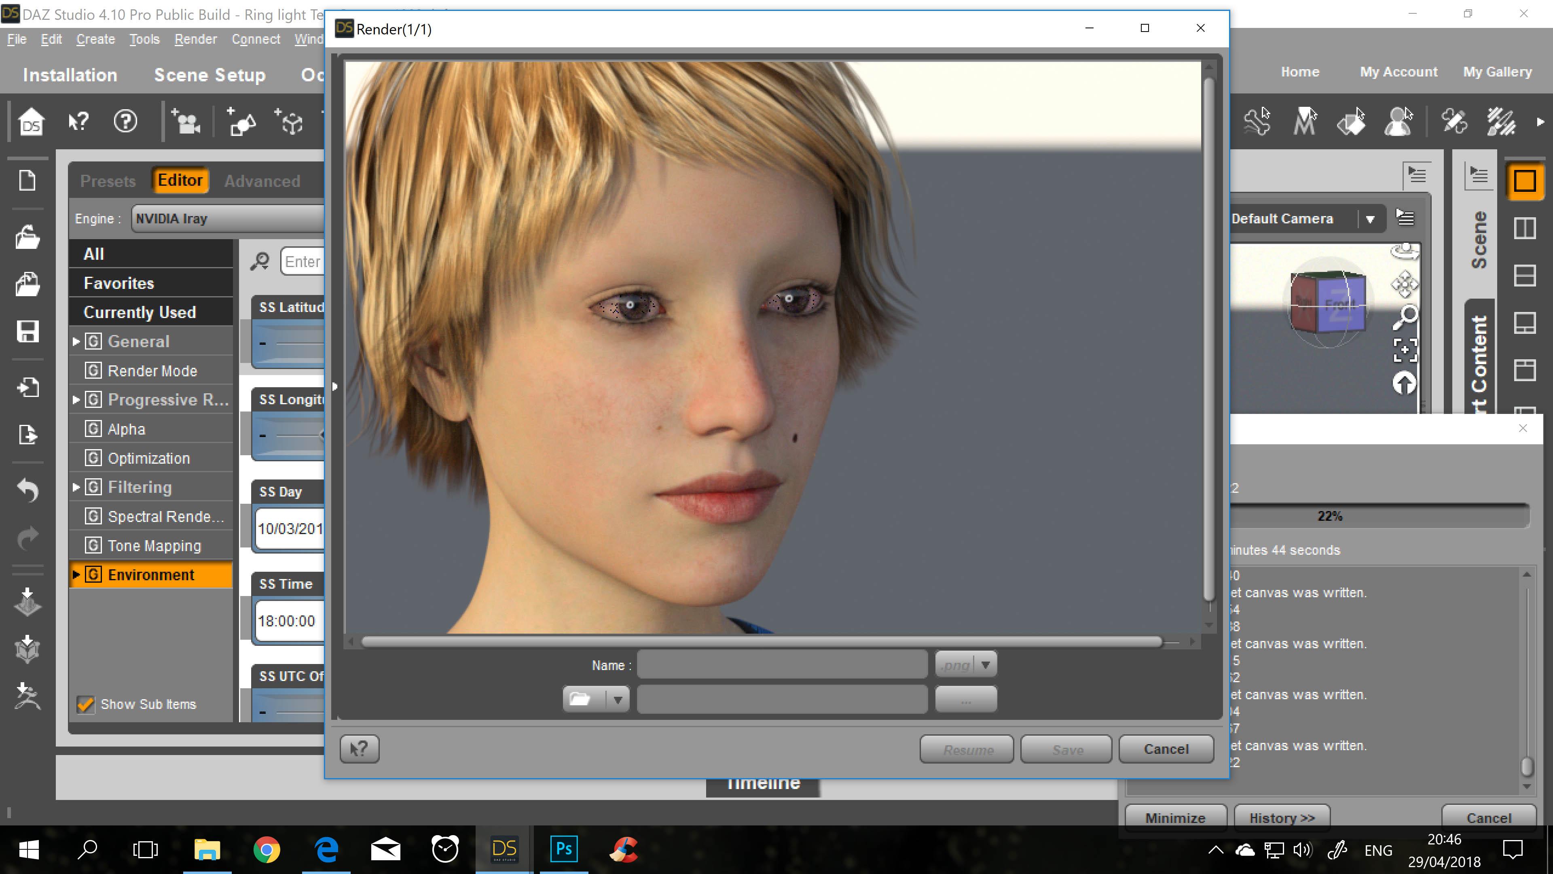Open the Render menu
The image size is (1553, 874).
point(195,39)
